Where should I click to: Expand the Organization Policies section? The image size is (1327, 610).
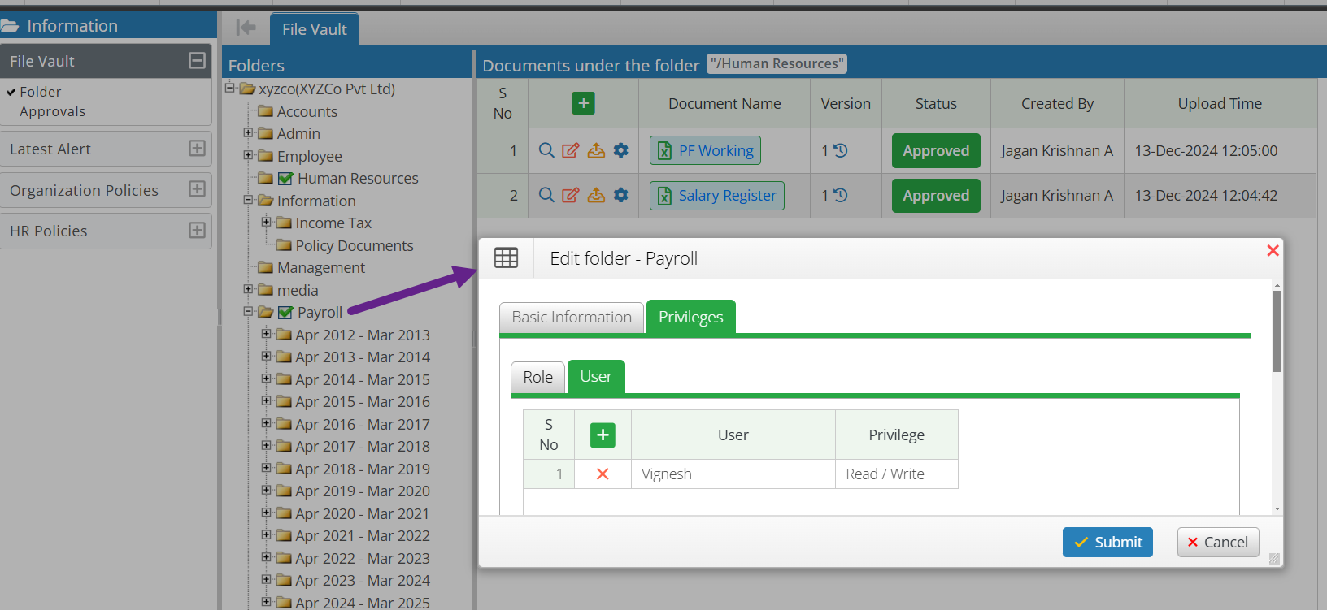[197, 189]
